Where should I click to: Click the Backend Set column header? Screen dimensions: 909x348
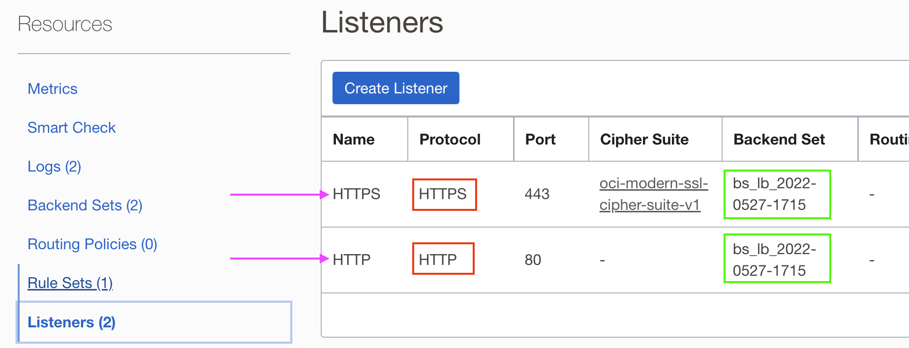pyautogui.click(x=779, y=140)
